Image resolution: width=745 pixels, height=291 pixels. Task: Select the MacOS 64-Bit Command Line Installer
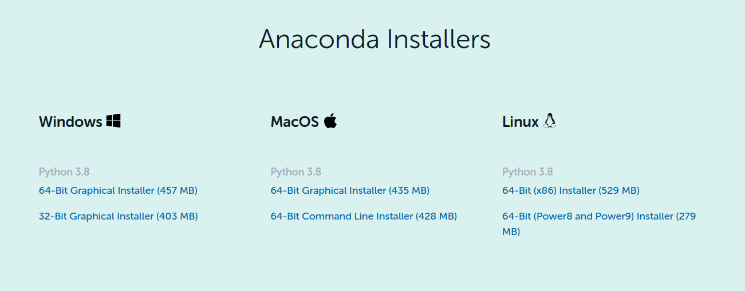pos(364,216)
